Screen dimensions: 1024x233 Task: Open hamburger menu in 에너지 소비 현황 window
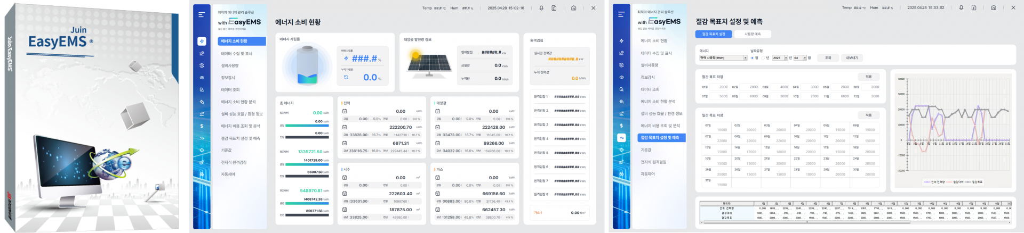[x=202, y=15]
